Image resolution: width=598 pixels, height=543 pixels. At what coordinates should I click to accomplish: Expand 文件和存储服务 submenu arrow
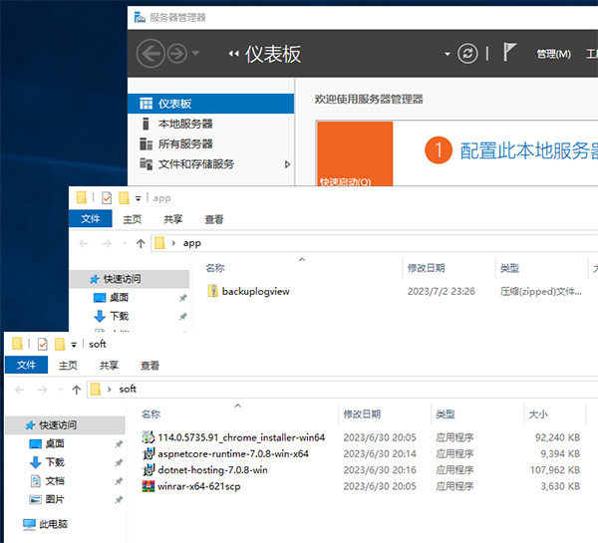pos(288,164)
